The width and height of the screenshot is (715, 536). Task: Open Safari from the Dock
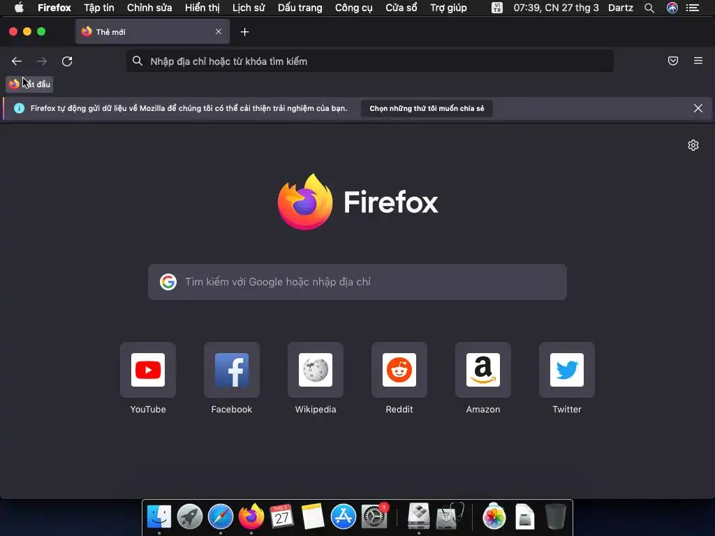[x=220, y=516]
